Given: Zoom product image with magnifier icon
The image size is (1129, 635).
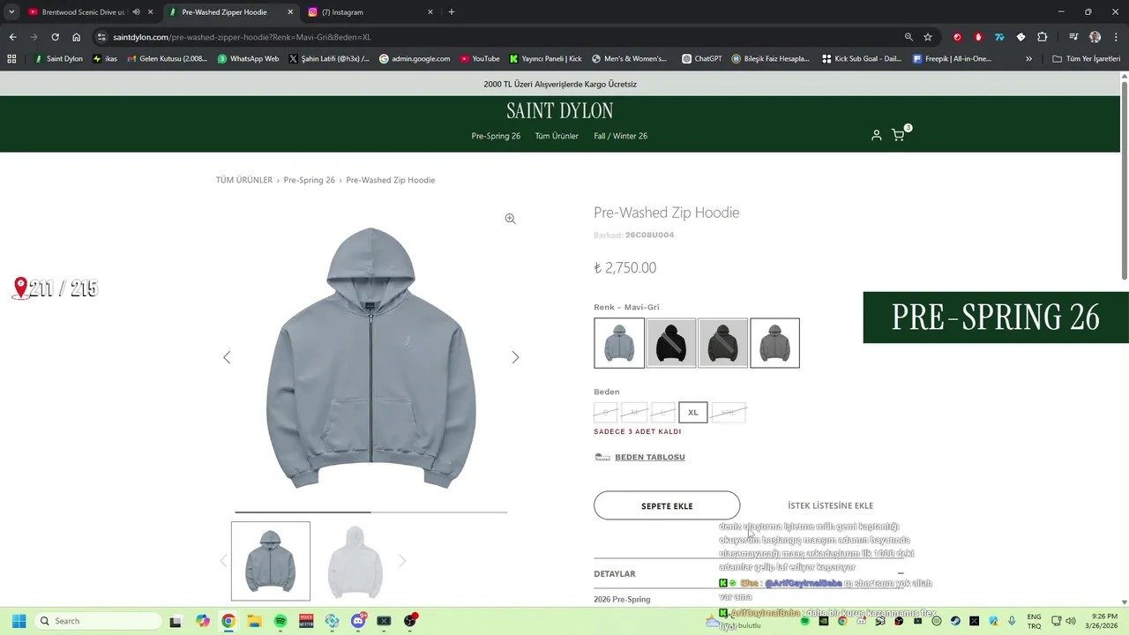Looking at the screenshot, I should [x=510, y=219].
